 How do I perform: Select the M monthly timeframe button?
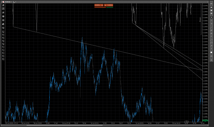pos(3,59)
